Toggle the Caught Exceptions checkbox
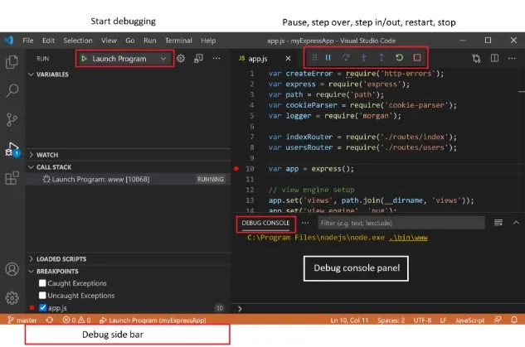 pos(42,283)
